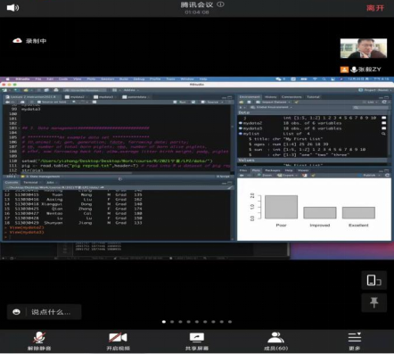Expand the mylist entry in Environment
The height and width of the screenshot is (354, 394).
coord(241,134)
